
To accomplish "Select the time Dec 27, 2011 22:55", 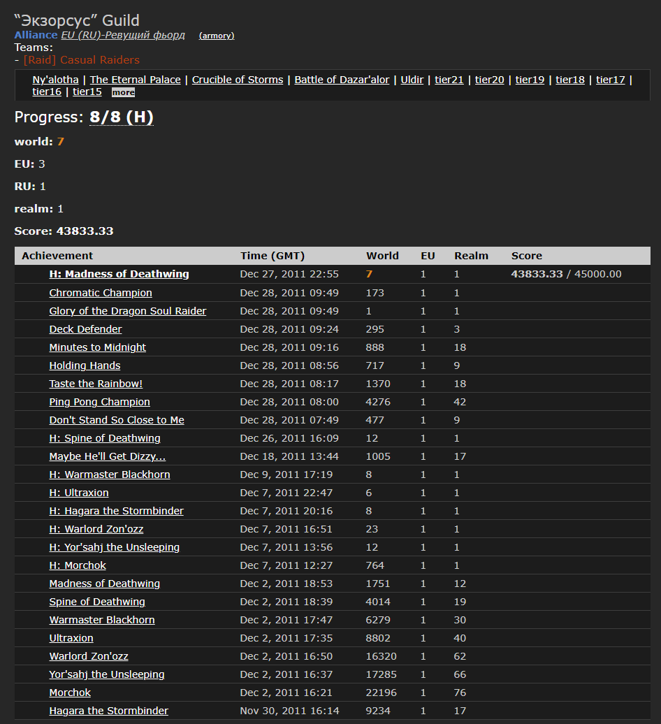I will click(289, 274).
